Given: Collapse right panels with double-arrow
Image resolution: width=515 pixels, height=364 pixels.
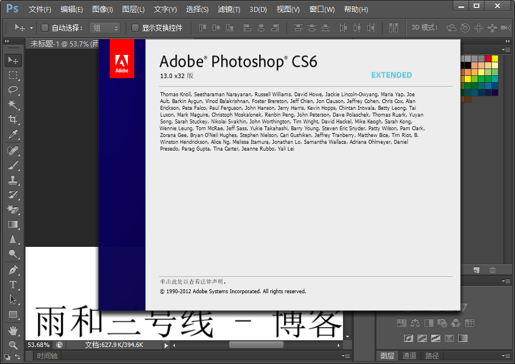Looking at the screenshot, I should coord(508,41).
